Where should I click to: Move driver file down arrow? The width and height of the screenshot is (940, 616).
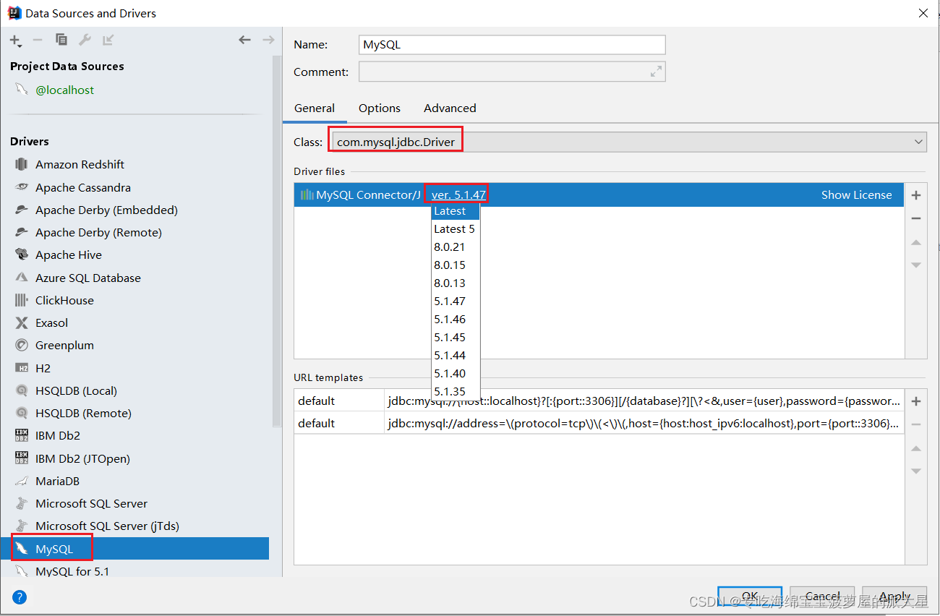tap(916, 265)
